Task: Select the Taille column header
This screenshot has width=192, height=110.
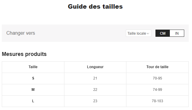Action: coord(33,67)
